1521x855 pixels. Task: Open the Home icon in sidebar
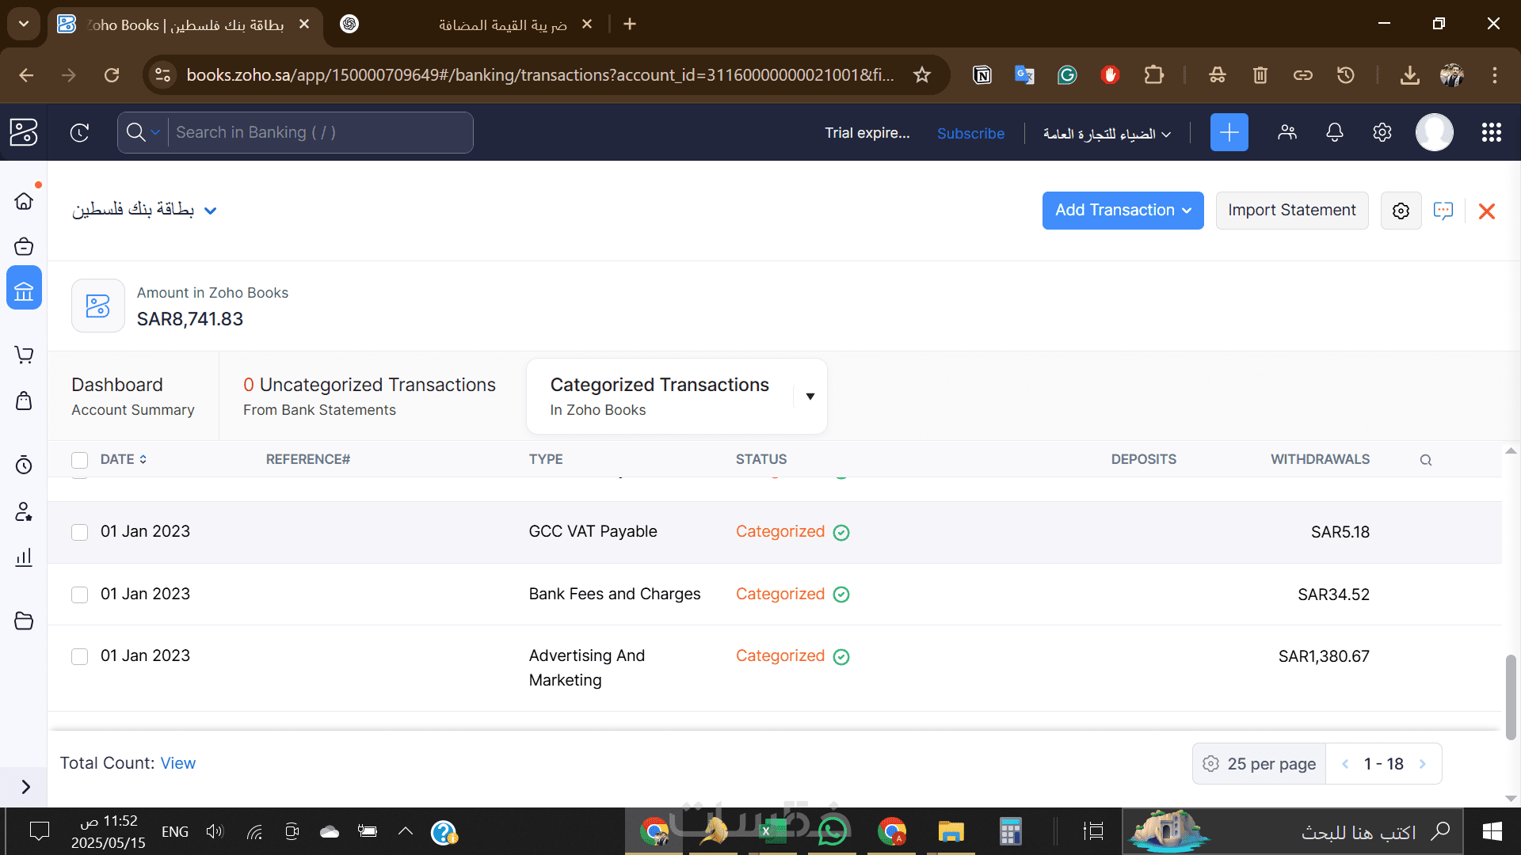(24, 201)
